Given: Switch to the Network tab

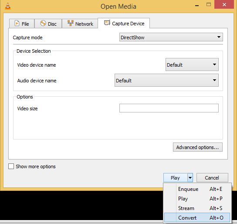Looking at the screenshot, I should pos(80,24).
